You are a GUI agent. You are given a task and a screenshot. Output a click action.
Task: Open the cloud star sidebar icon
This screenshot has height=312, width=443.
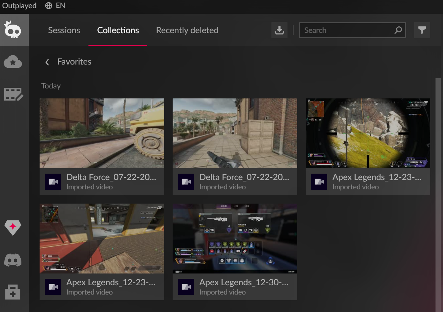(x=13, y=62)
